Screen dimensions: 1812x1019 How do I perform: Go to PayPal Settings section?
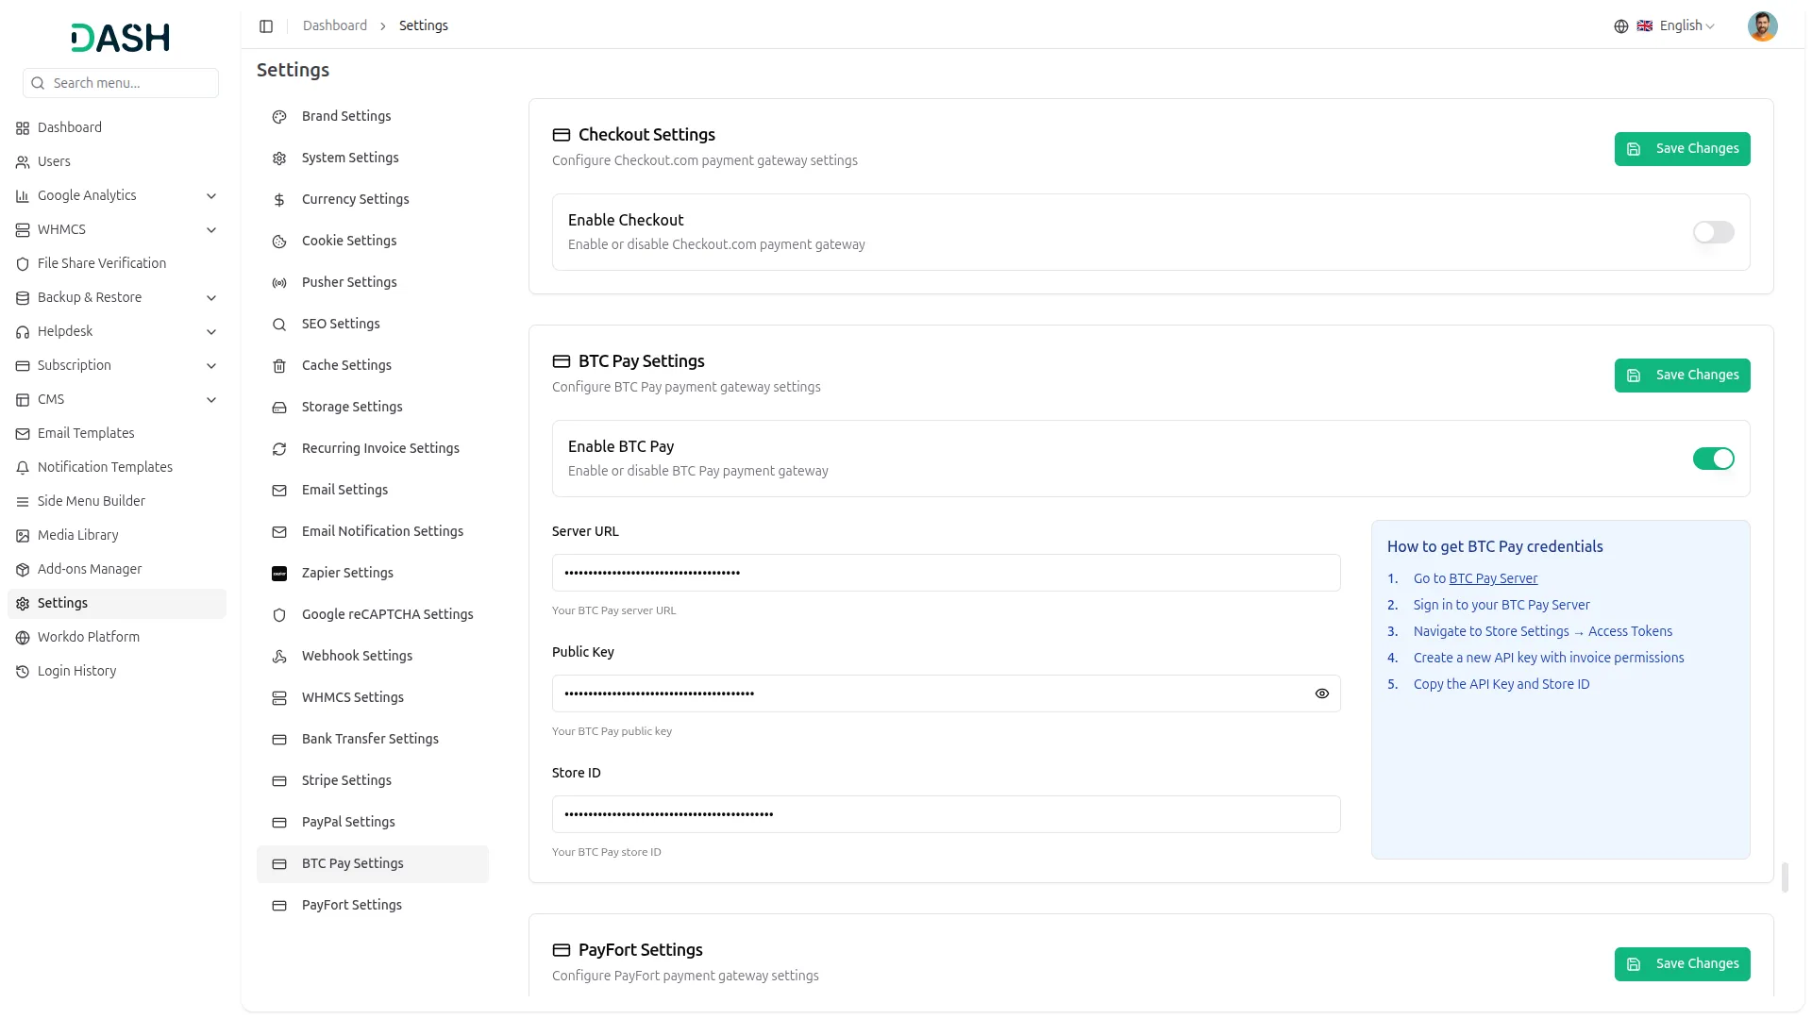coord(373,822)
